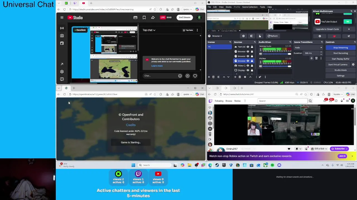
Task: Click the heart reaction icon in YouTube chat
Action: tap(195, 76)
